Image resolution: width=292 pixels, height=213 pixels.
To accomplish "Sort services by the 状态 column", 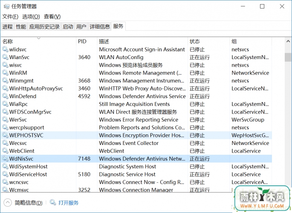I will (209, 41).
